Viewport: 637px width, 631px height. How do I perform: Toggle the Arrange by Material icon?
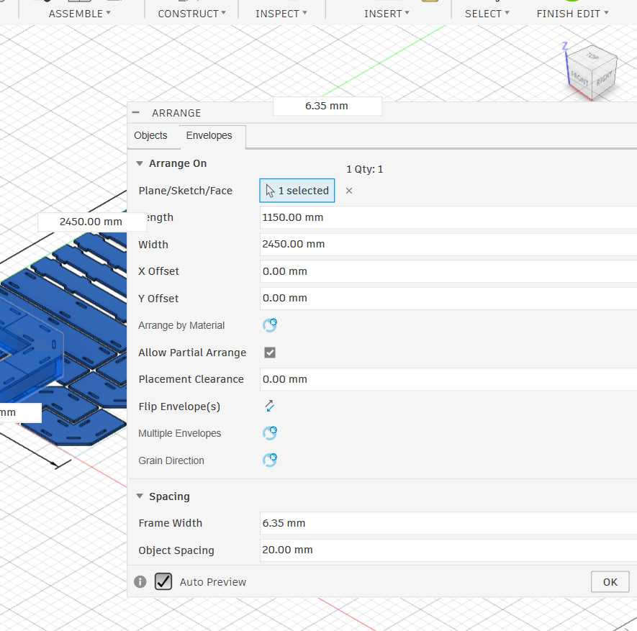(270, 325)
